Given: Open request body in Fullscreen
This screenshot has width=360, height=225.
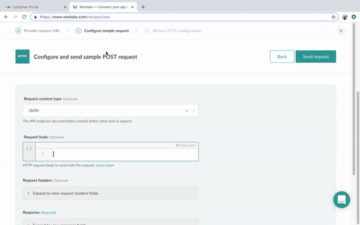Looking at the screenshot, I should coord(185,145).
